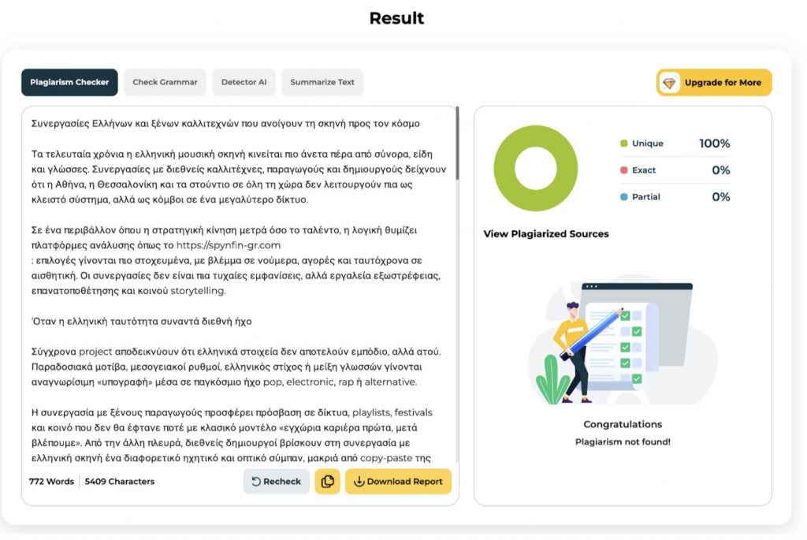807x540 pixels.
Task: Select the Detector AI tab
Action: click(x=244, y=82)
